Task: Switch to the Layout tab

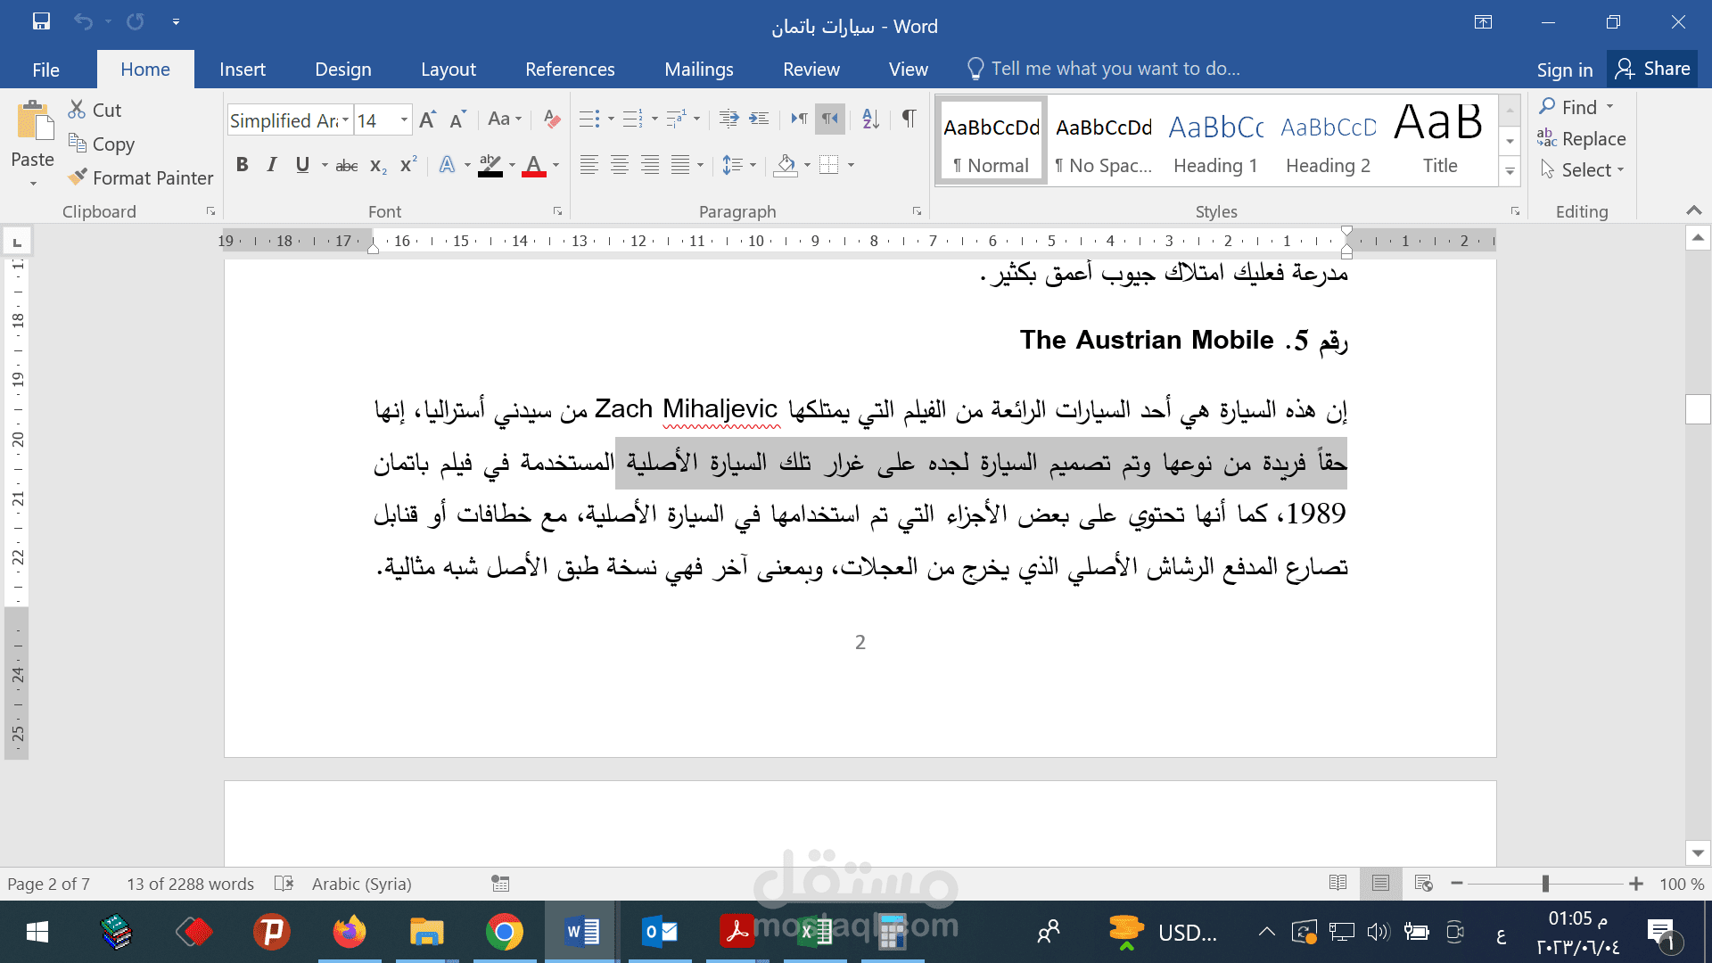Action: coord(449,70)
